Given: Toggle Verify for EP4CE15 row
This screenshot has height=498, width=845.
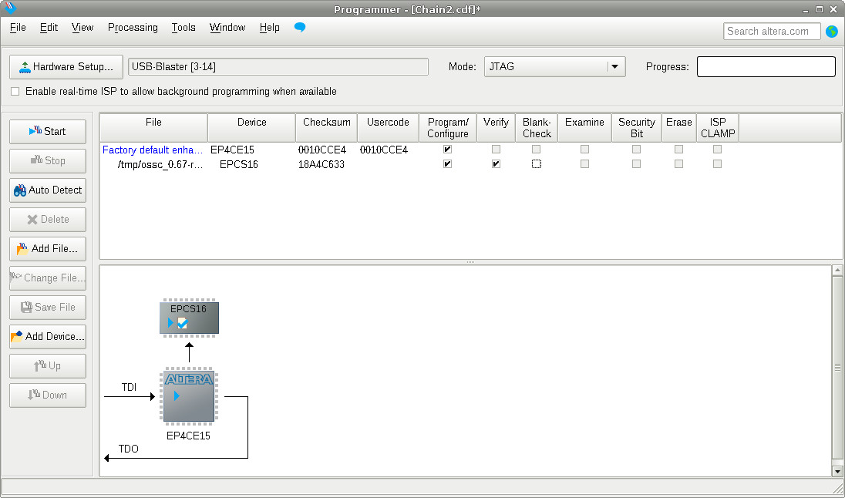Looking at the screenshot, I should (x=496, y=150).
